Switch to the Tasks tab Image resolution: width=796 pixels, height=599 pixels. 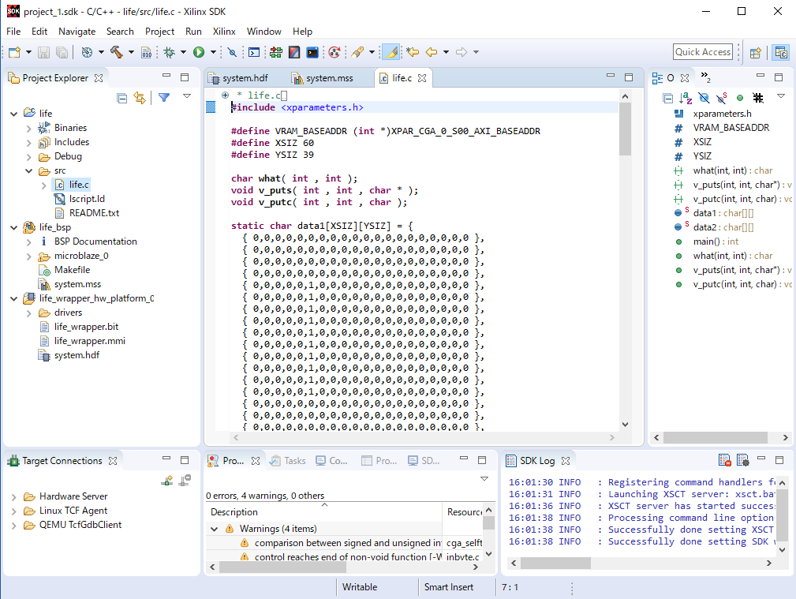point(288,461)
